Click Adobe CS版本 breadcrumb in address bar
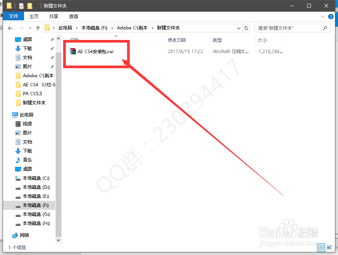 132,28
